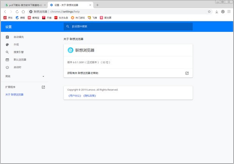
Task: Open the user account profile icon
Action: (x=223, y=12)
